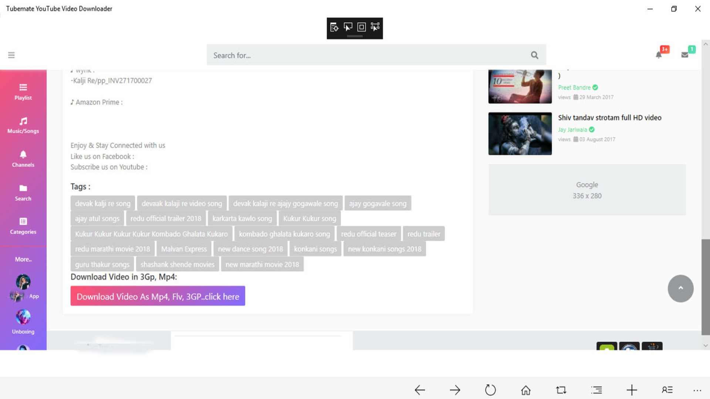Viewport: 710px width, 399px height.
Task: Open the messages envelope icon
Action: point(684,55)
